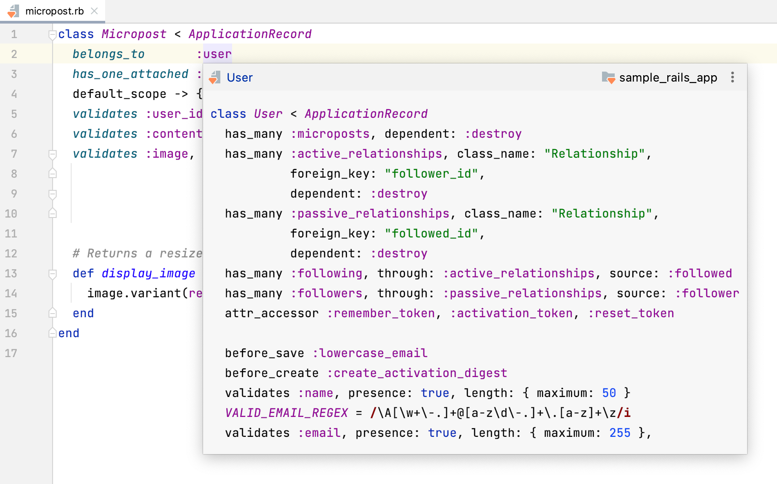Click VALID_EMAIL_REGEX constant in the popup

pyautogui.click(x=286, y=413)
